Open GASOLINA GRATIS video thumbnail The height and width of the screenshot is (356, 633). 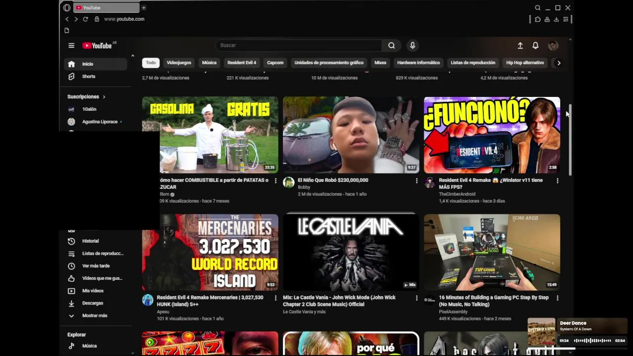coord(210,135)
